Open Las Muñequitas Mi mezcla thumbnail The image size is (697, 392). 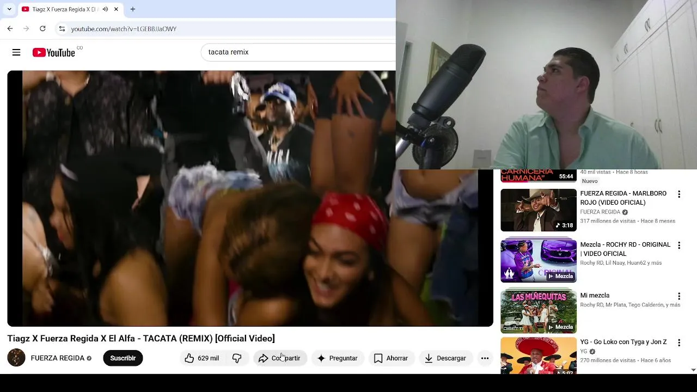[539, 311]
